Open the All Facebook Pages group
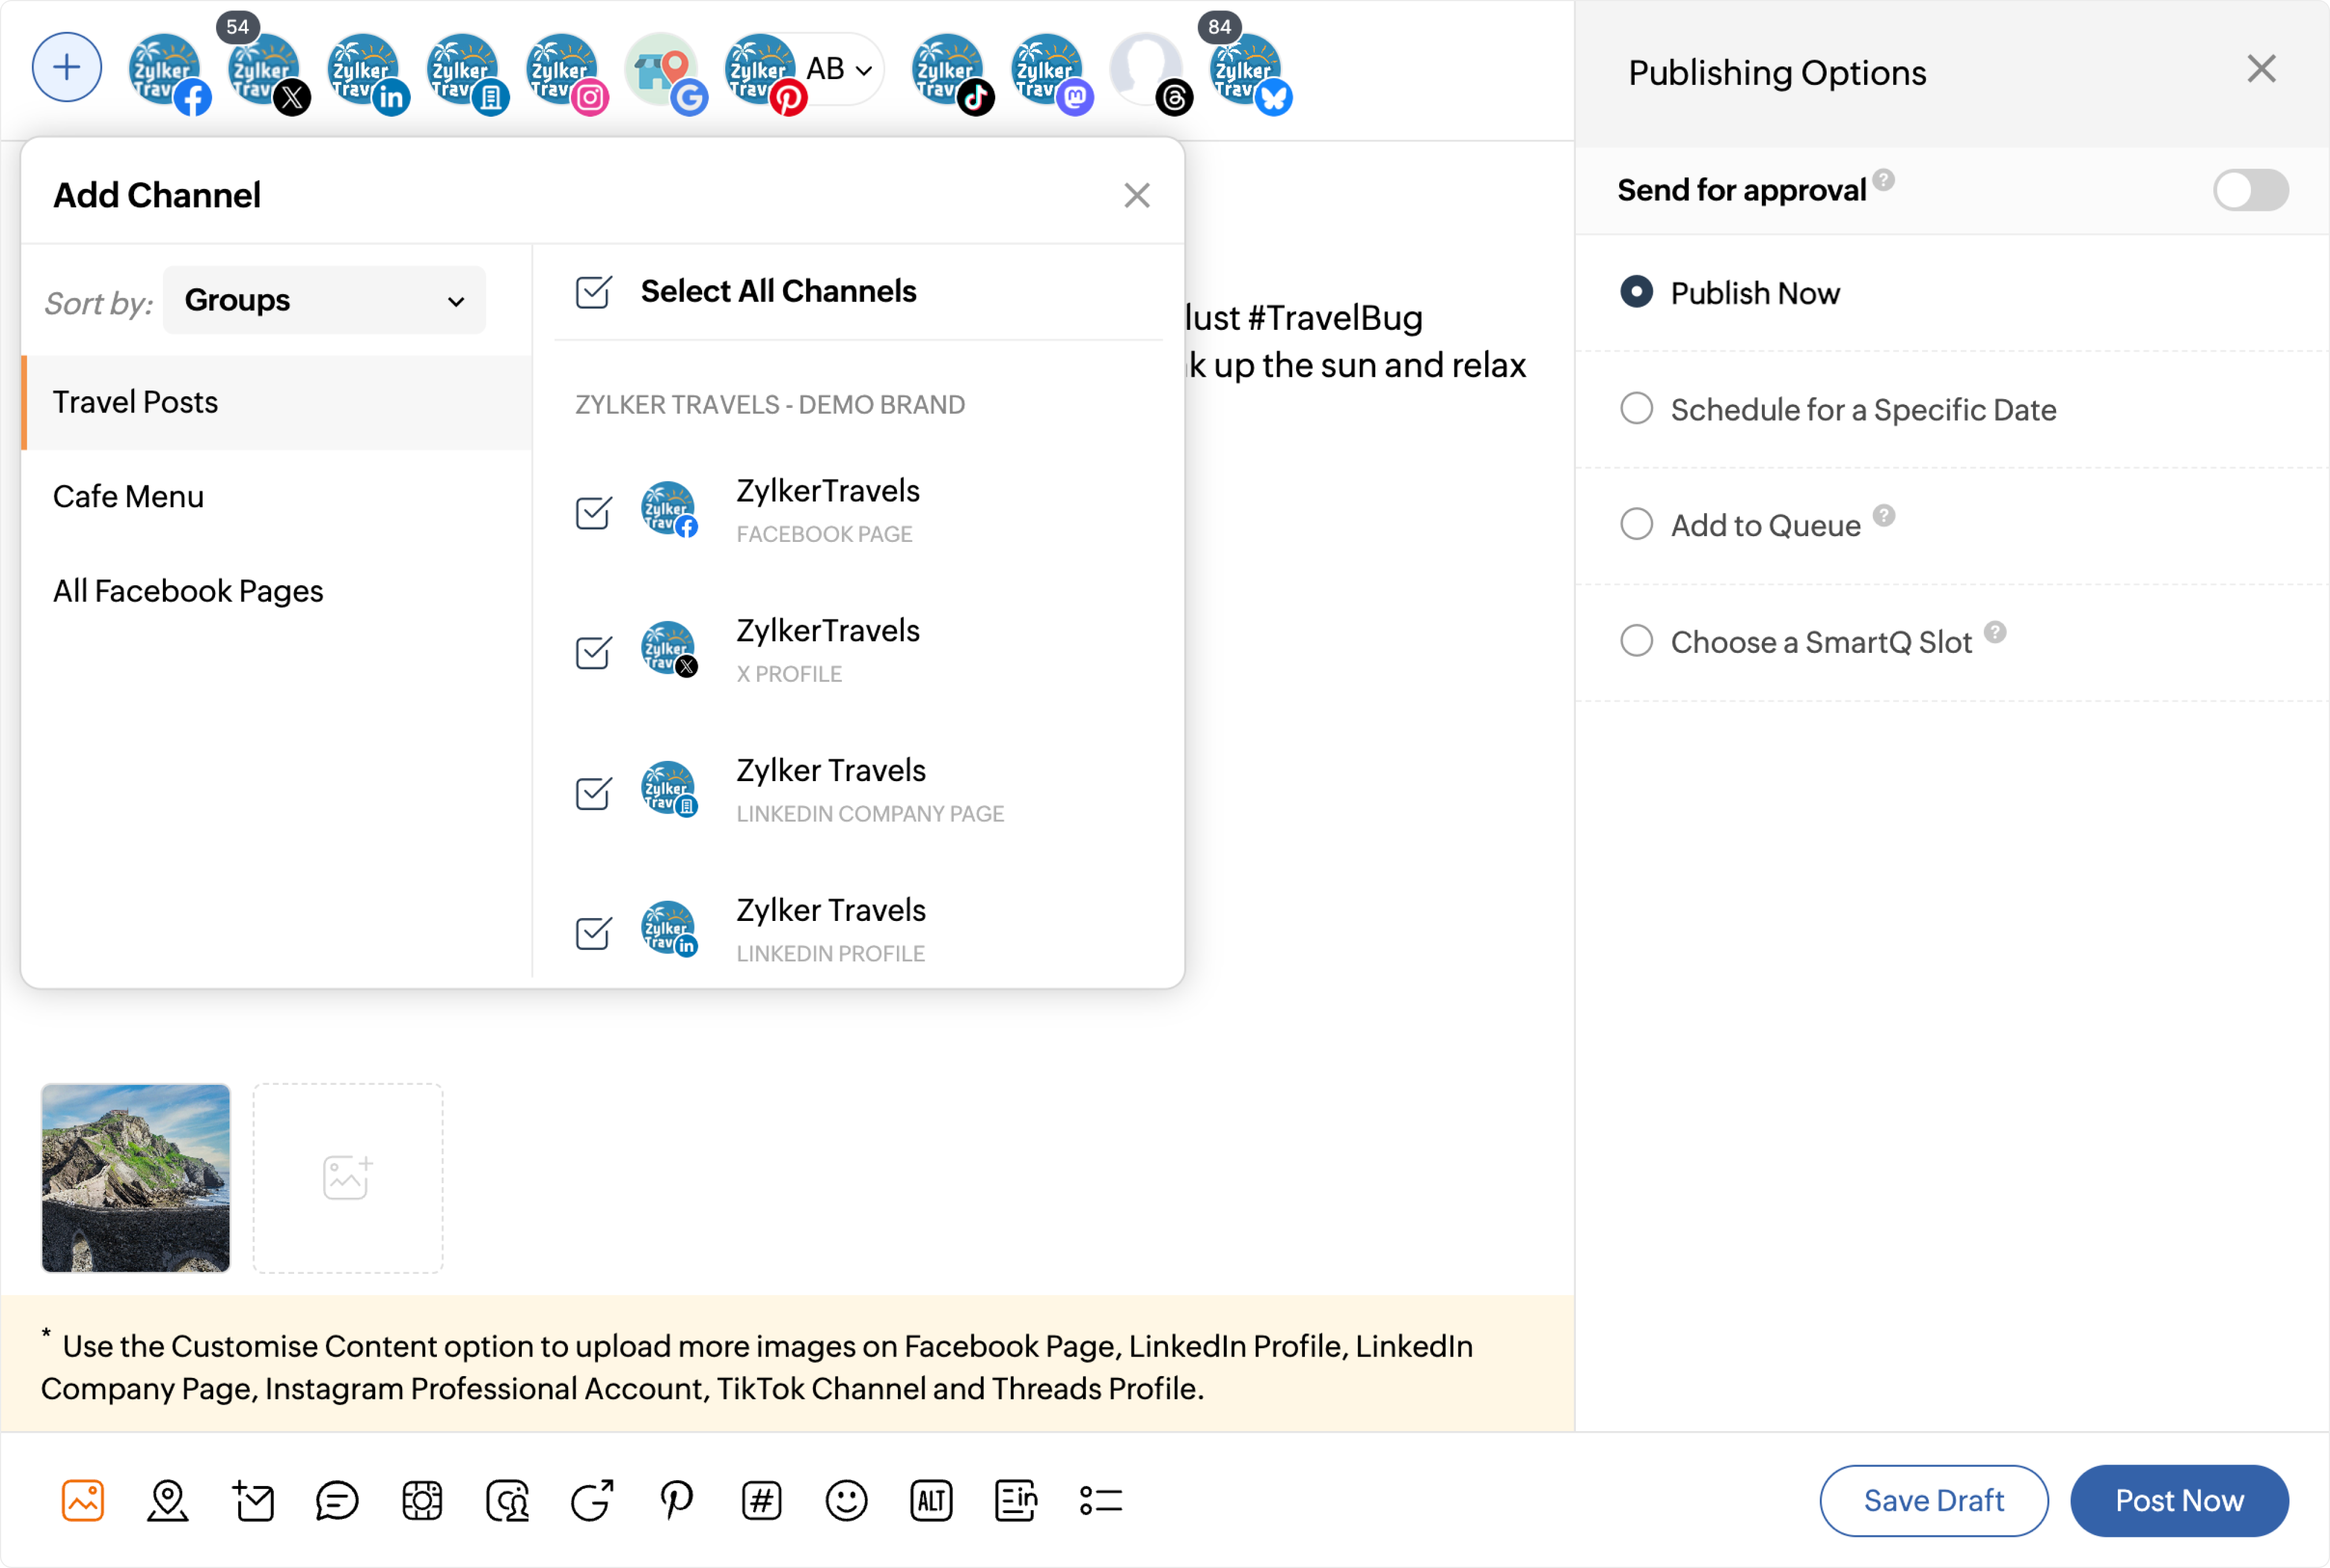Viewport: 2330px width, 1568px height. pyautogui.click(x=188, y=591)
